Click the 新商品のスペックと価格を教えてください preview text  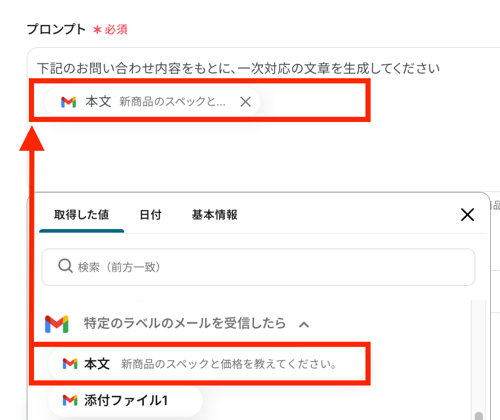(229, 365)
